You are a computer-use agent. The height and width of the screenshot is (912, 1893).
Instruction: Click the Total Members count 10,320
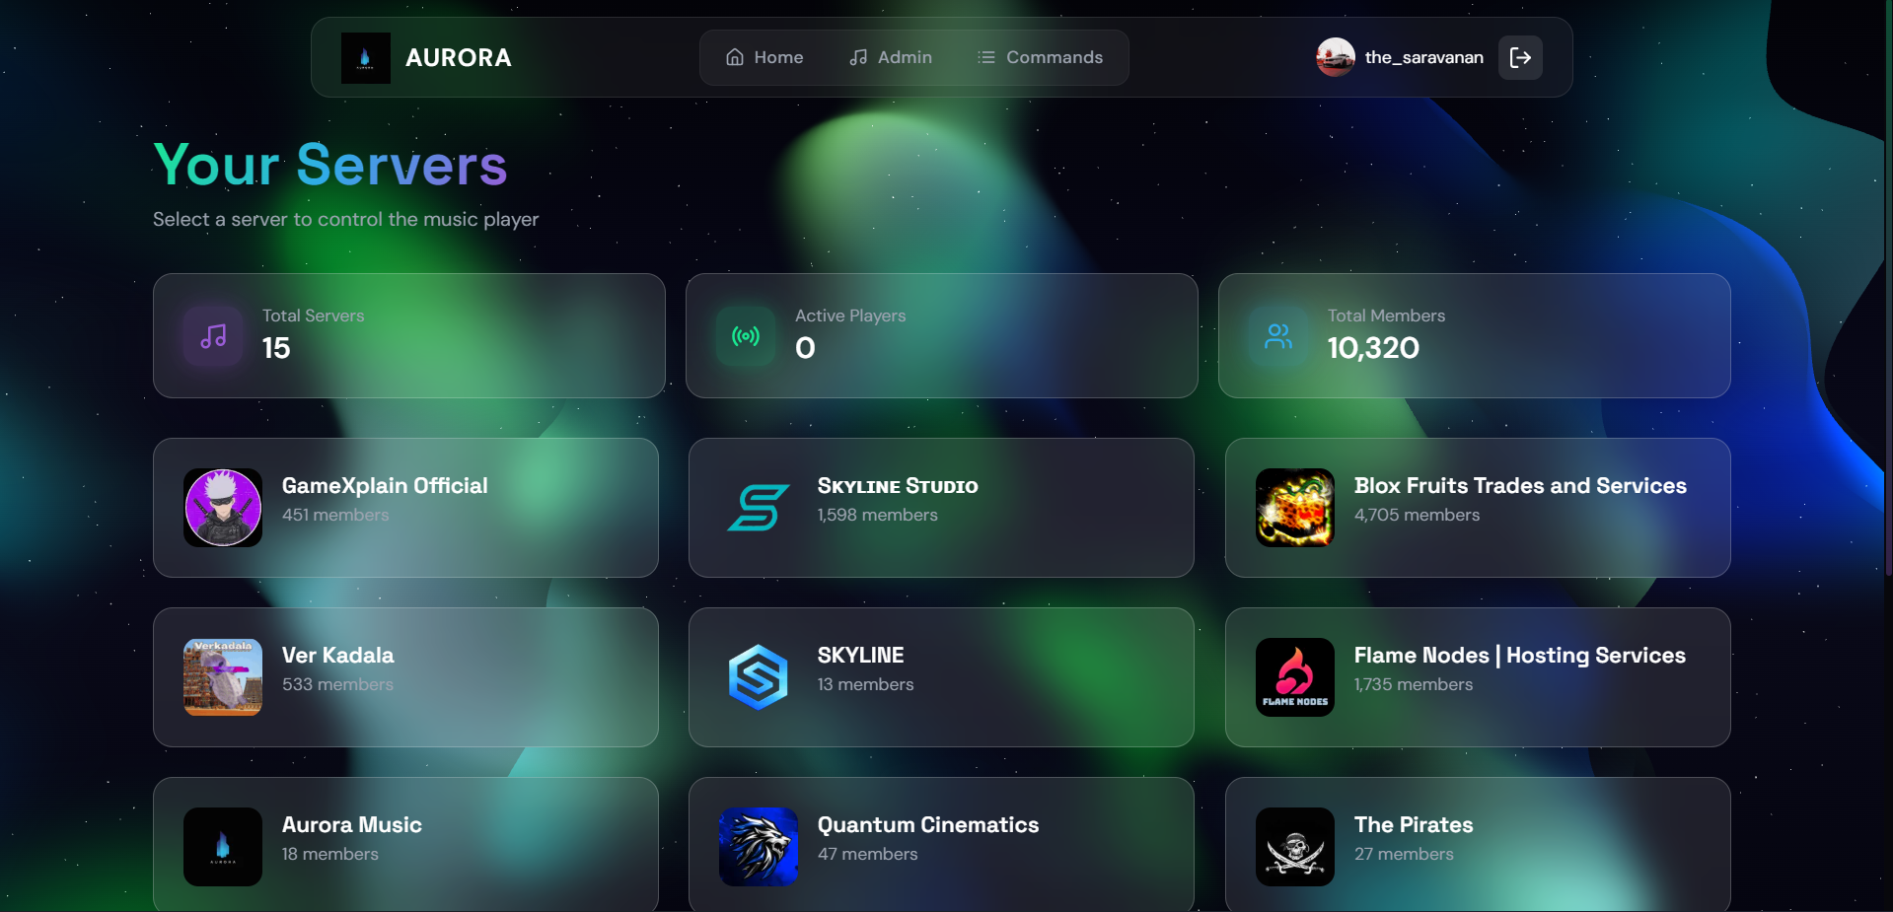[x=1373, y=348]
